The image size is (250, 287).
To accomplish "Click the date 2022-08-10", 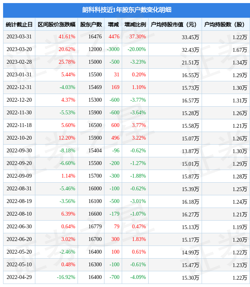I will click(19, 214).
